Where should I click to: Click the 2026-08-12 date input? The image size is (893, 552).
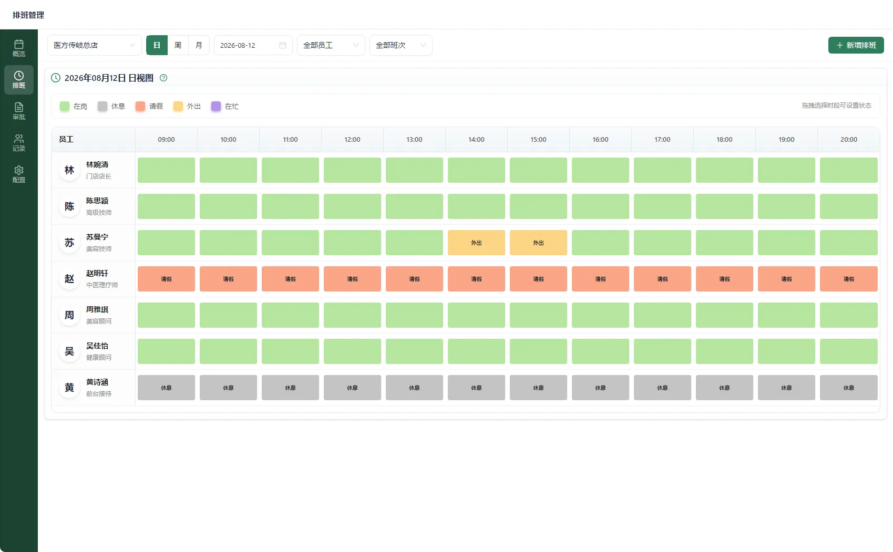(x=253, y=45)
